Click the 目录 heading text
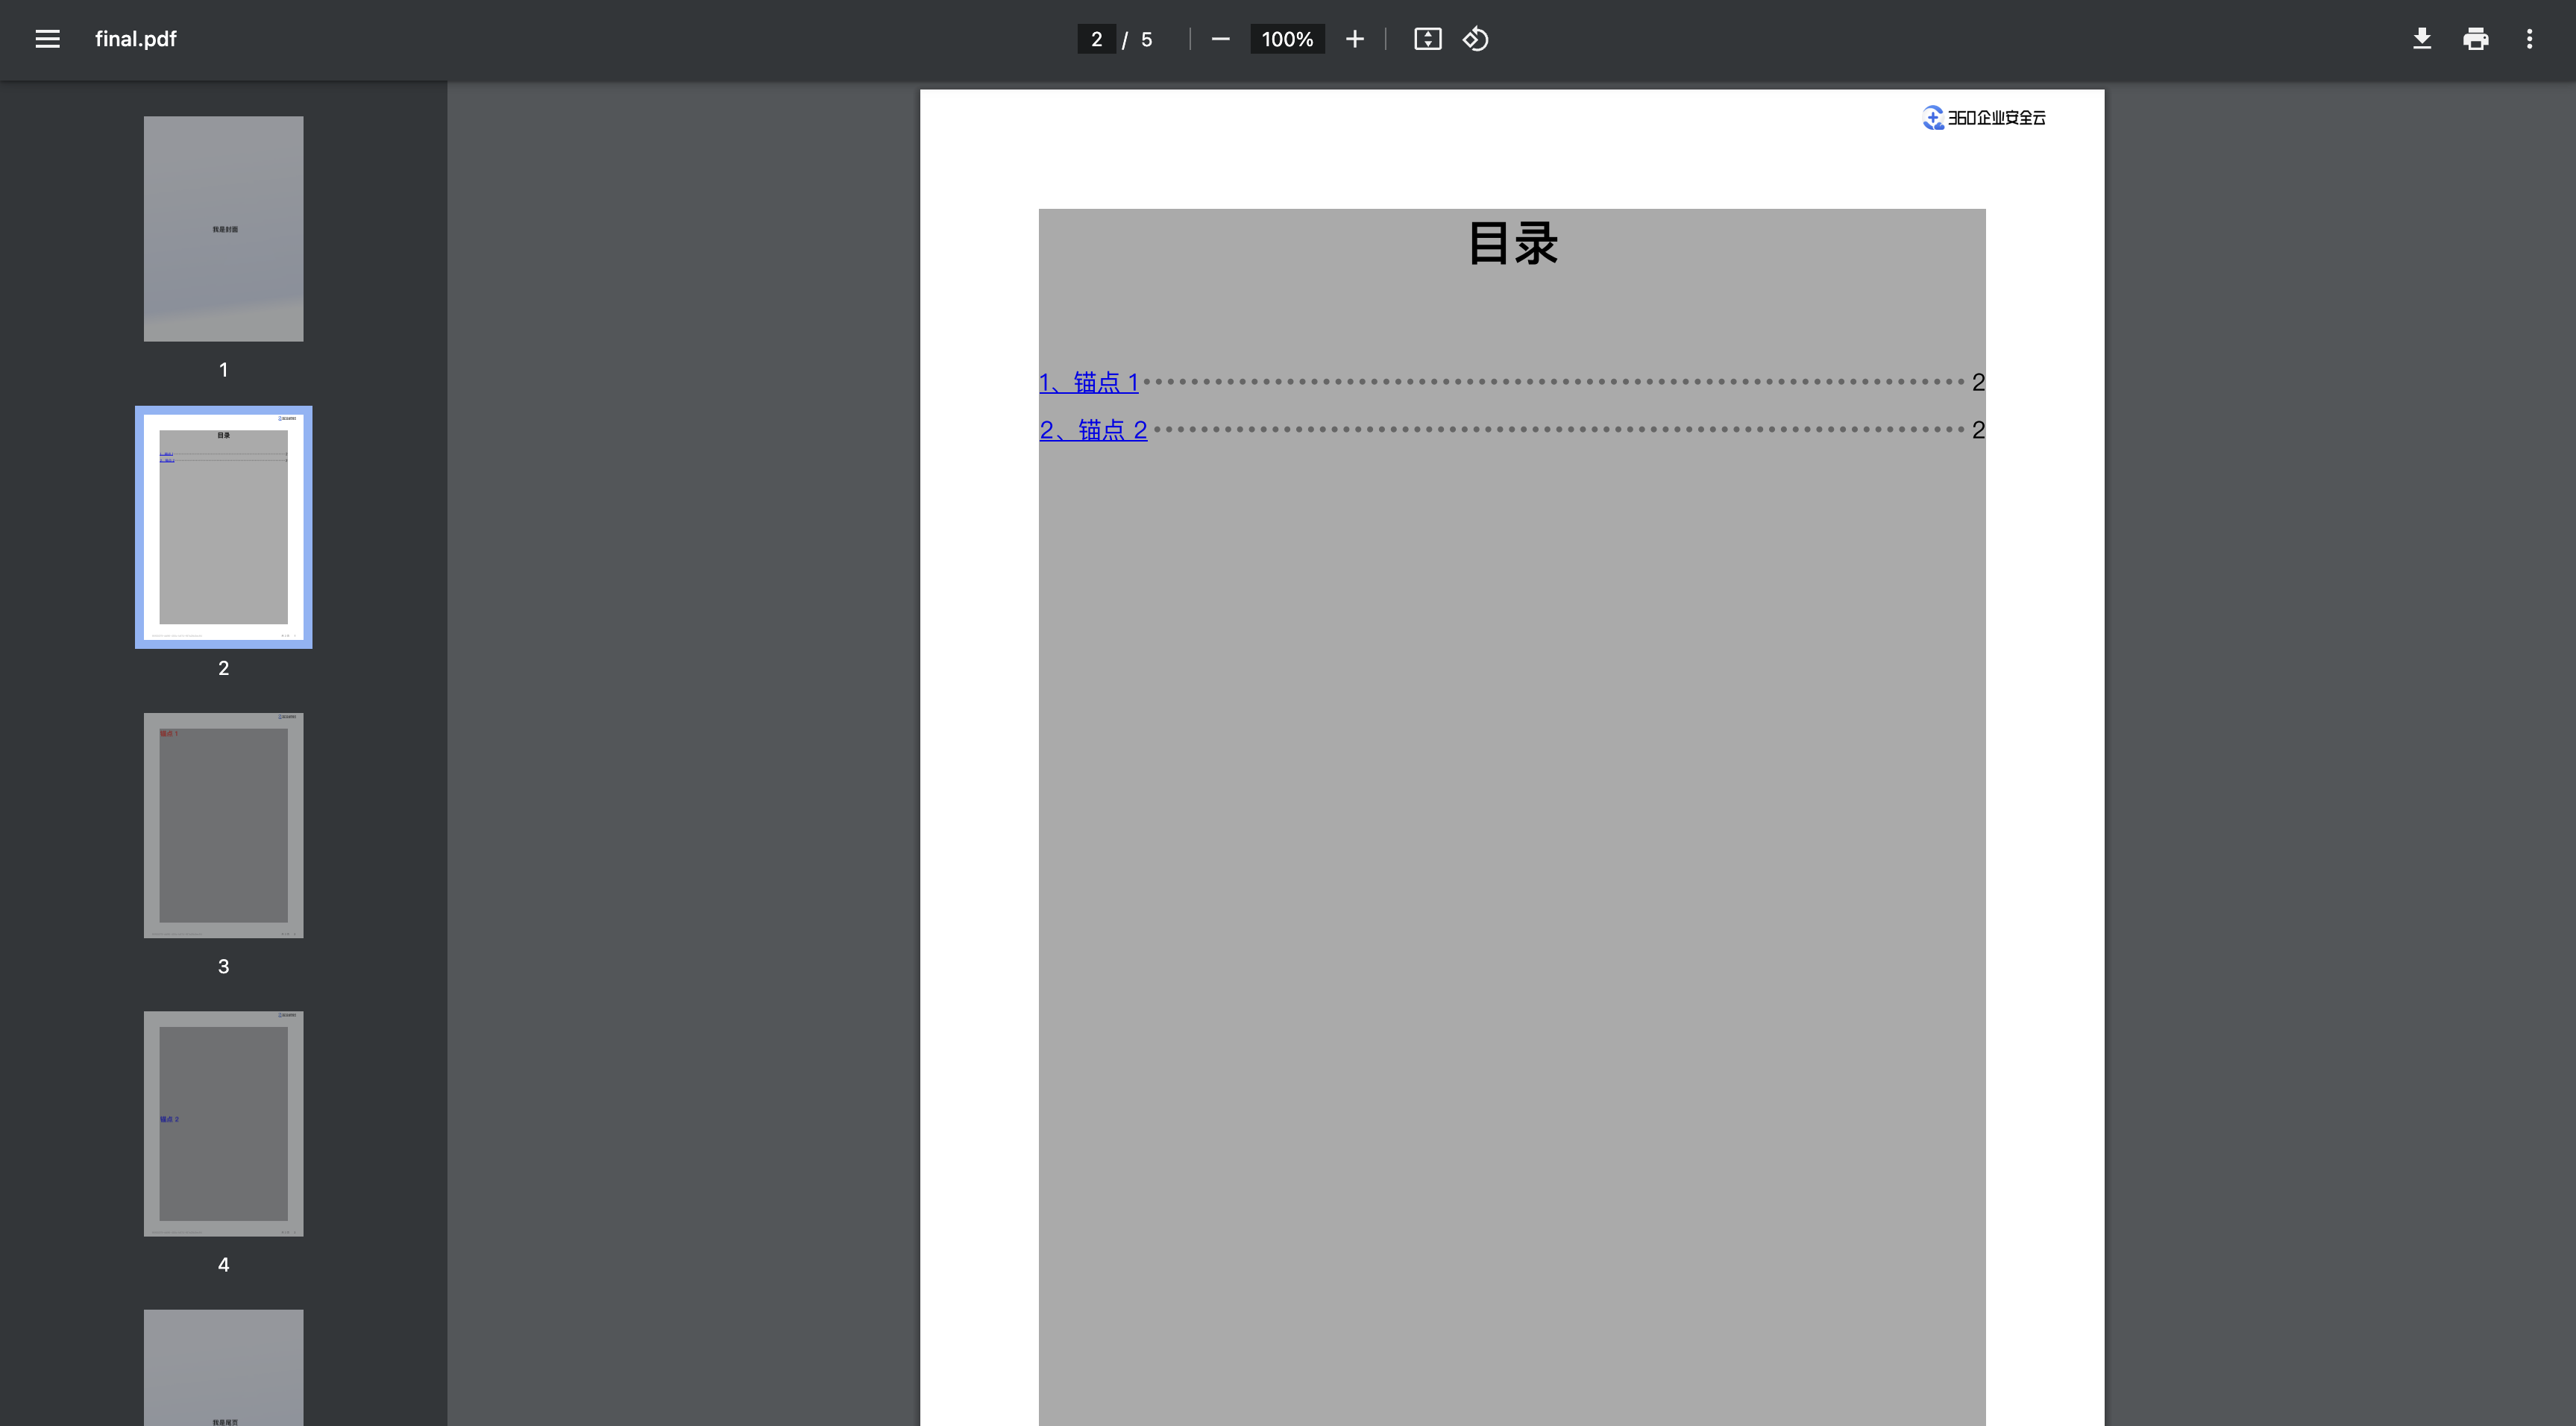The height and width of the screenshot is (1426, 2576). tap(1512, 244)
